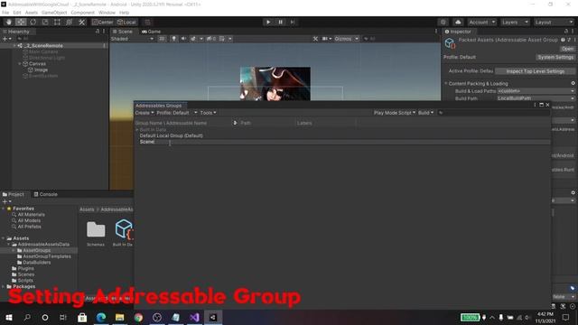
Task: Click the Play button
Action: (268, 22)
